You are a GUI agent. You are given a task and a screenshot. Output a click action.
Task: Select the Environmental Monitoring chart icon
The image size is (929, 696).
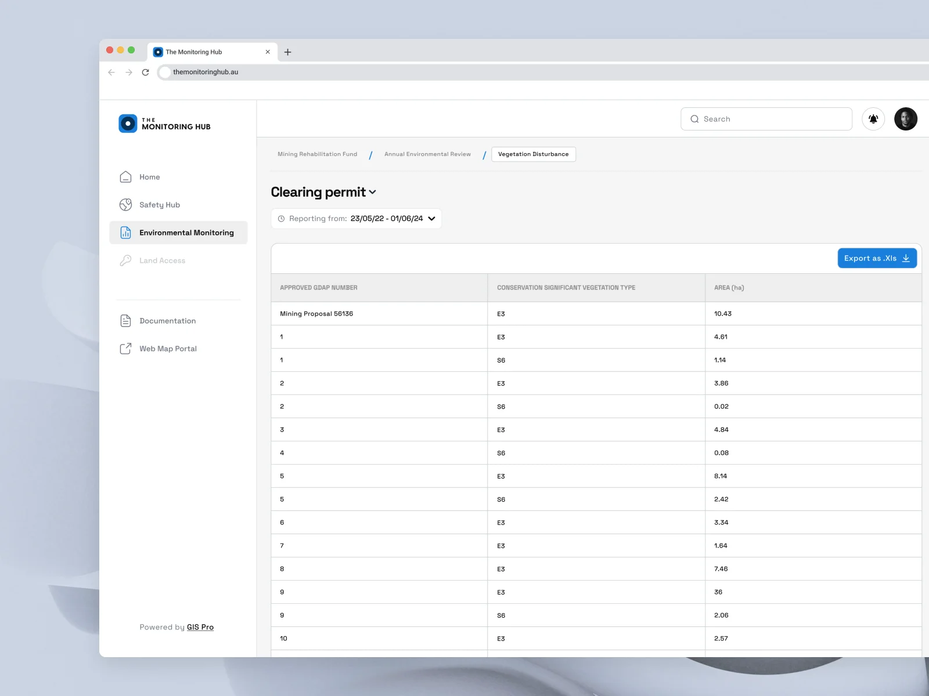125,233
